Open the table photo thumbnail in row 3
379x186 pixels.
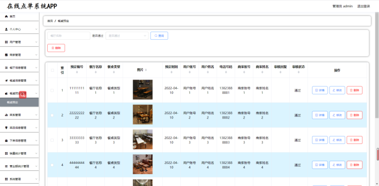(143, 139)
